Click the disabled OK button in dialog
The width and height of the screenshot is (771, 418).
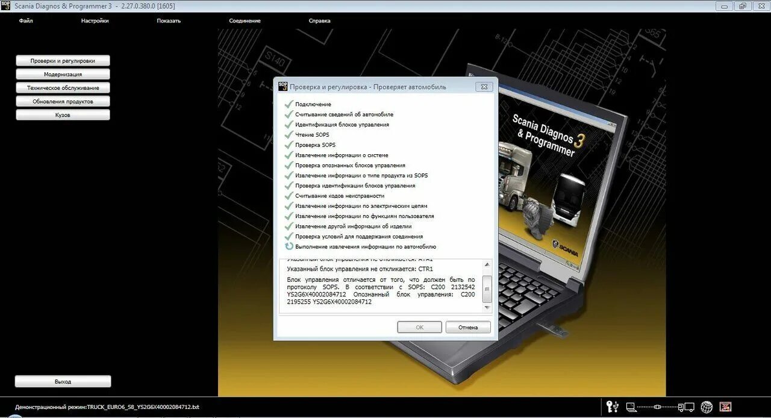click(x=420, y=327)
